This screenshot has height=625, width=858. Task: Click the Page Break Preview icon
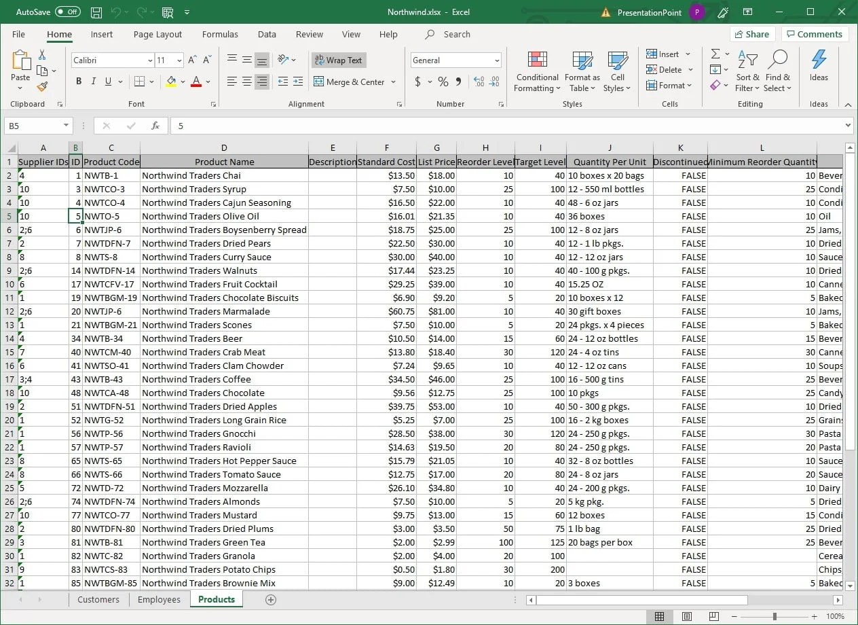click(713, 616)
